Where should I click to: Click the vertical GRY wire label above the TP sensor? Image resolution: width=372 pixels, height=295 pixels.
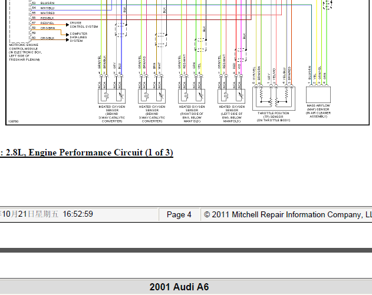coord(269,77)
